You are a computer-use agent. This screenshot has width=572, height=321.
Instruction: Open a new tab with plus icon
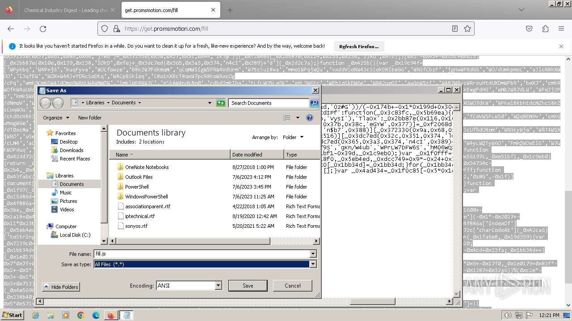230,10
